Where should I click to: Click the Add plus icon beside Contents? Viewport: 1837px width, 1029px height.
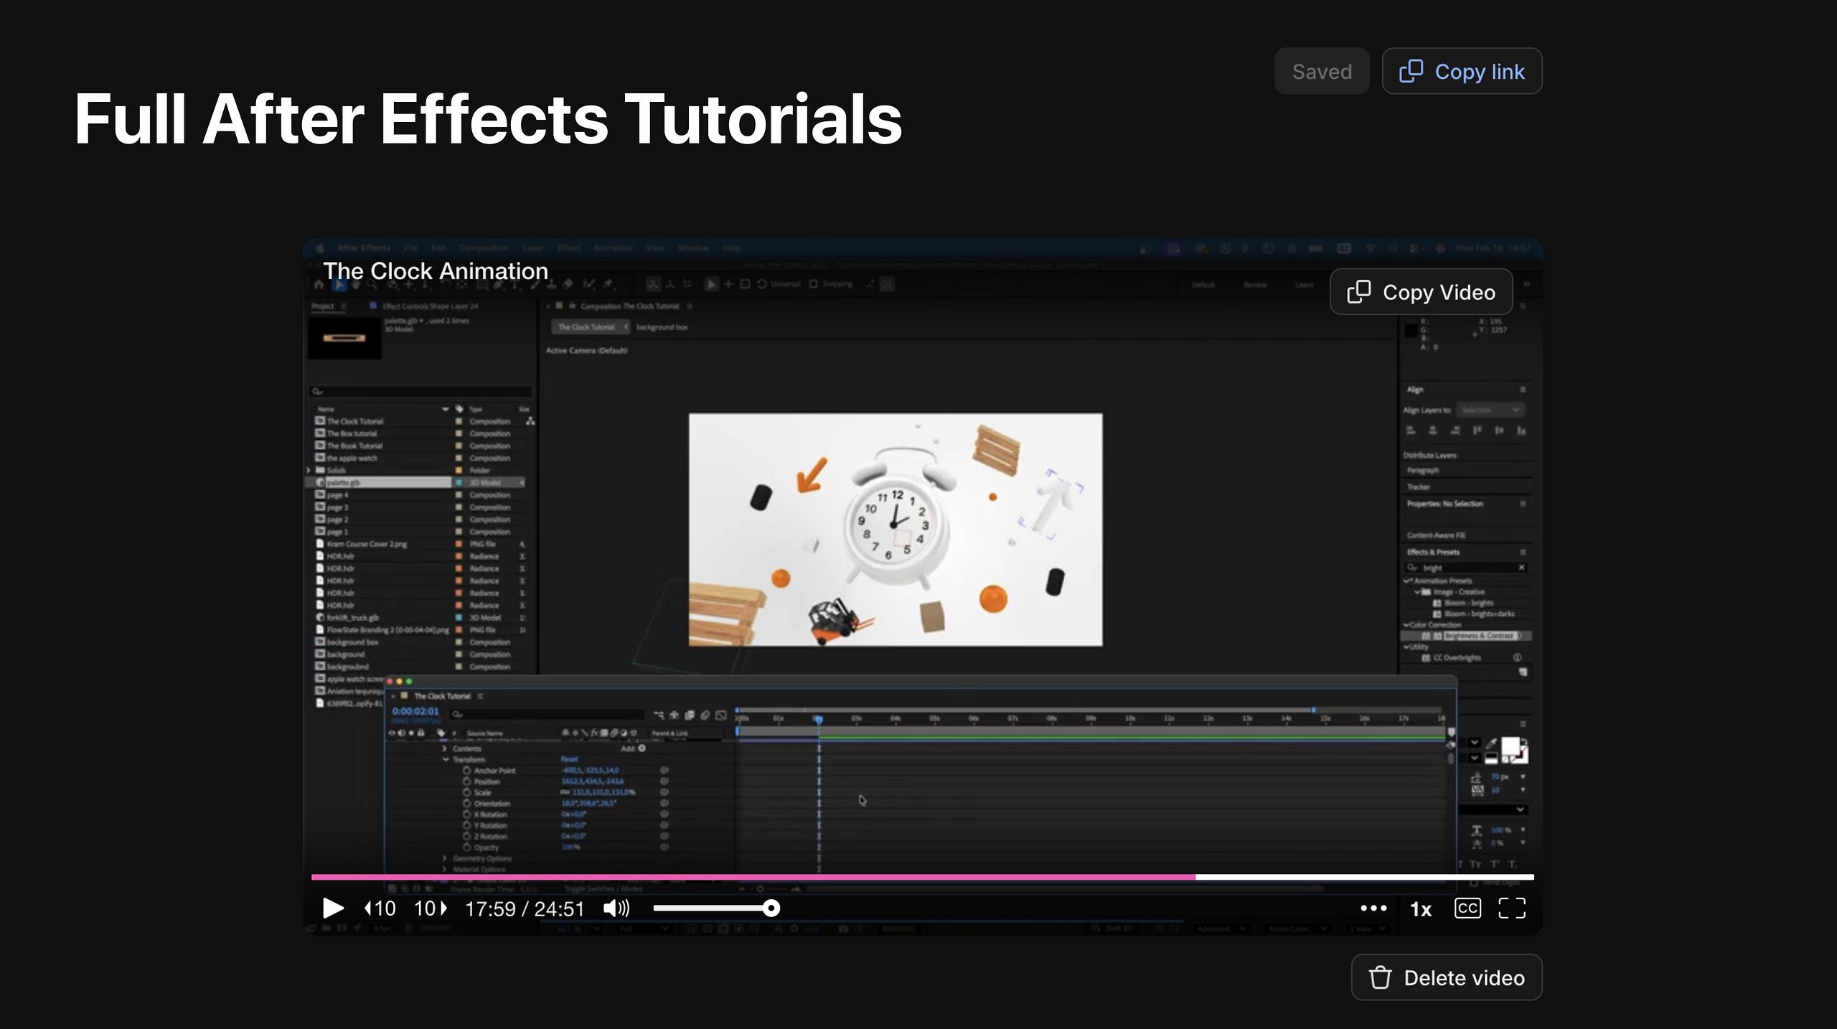(x=642, y=748)
